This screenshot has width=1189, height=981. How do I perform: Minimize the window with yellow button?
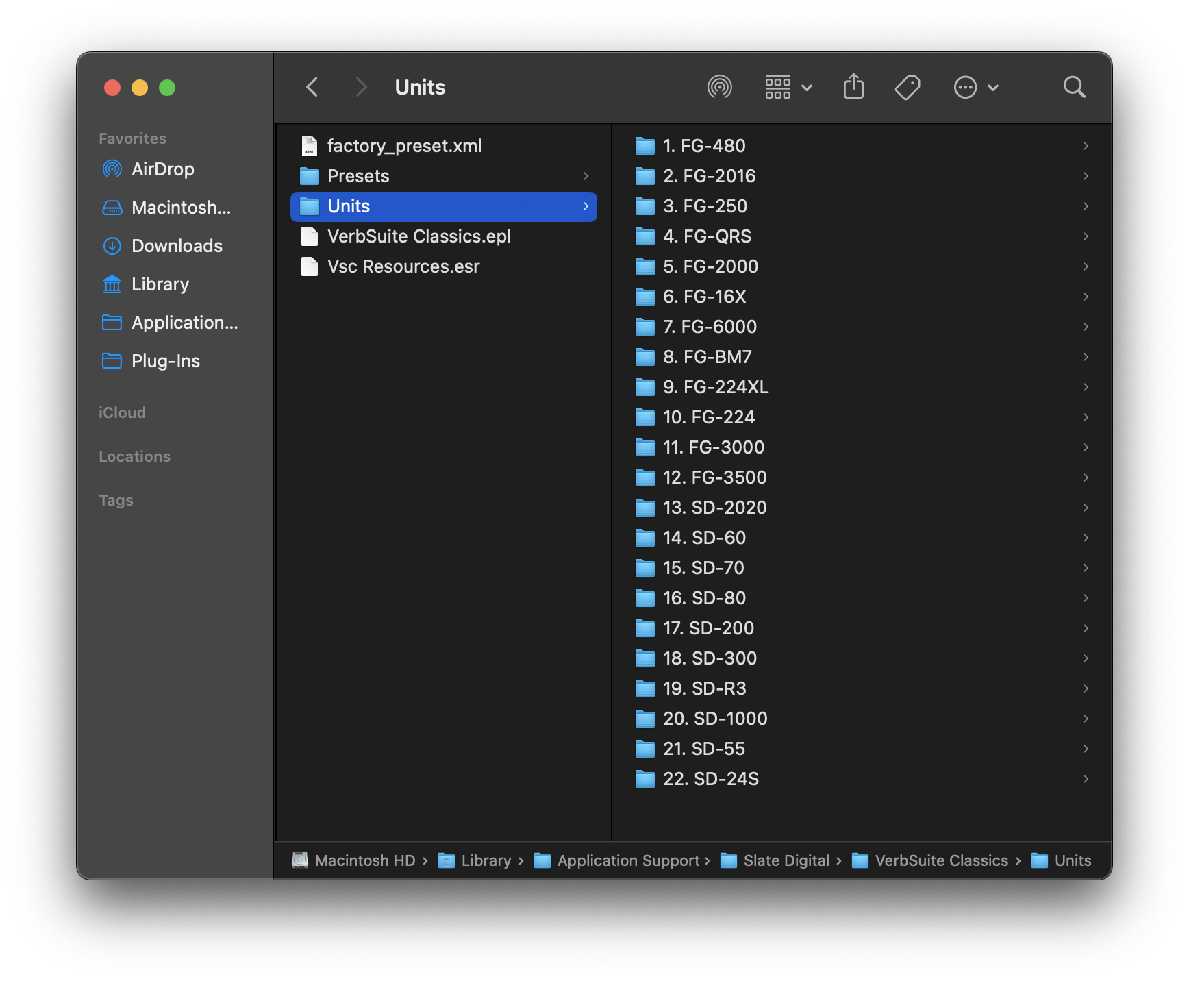point(140,88)
